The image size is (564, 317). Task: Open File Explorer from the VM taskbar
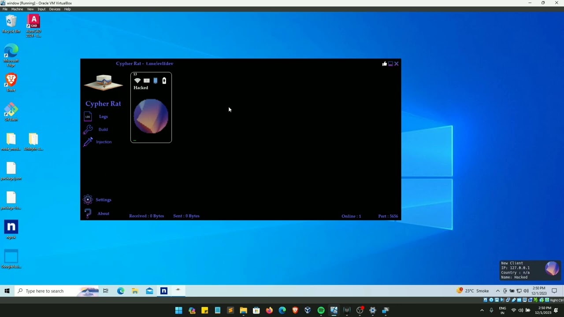(135, 291)
